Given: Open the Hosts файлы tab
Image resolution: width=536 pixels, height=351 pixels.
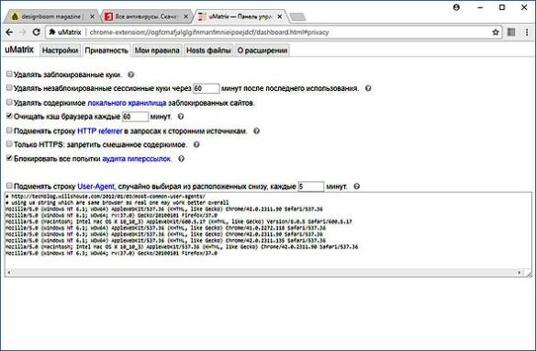Looking at the screenshot, I should click(x=208, y=51).
